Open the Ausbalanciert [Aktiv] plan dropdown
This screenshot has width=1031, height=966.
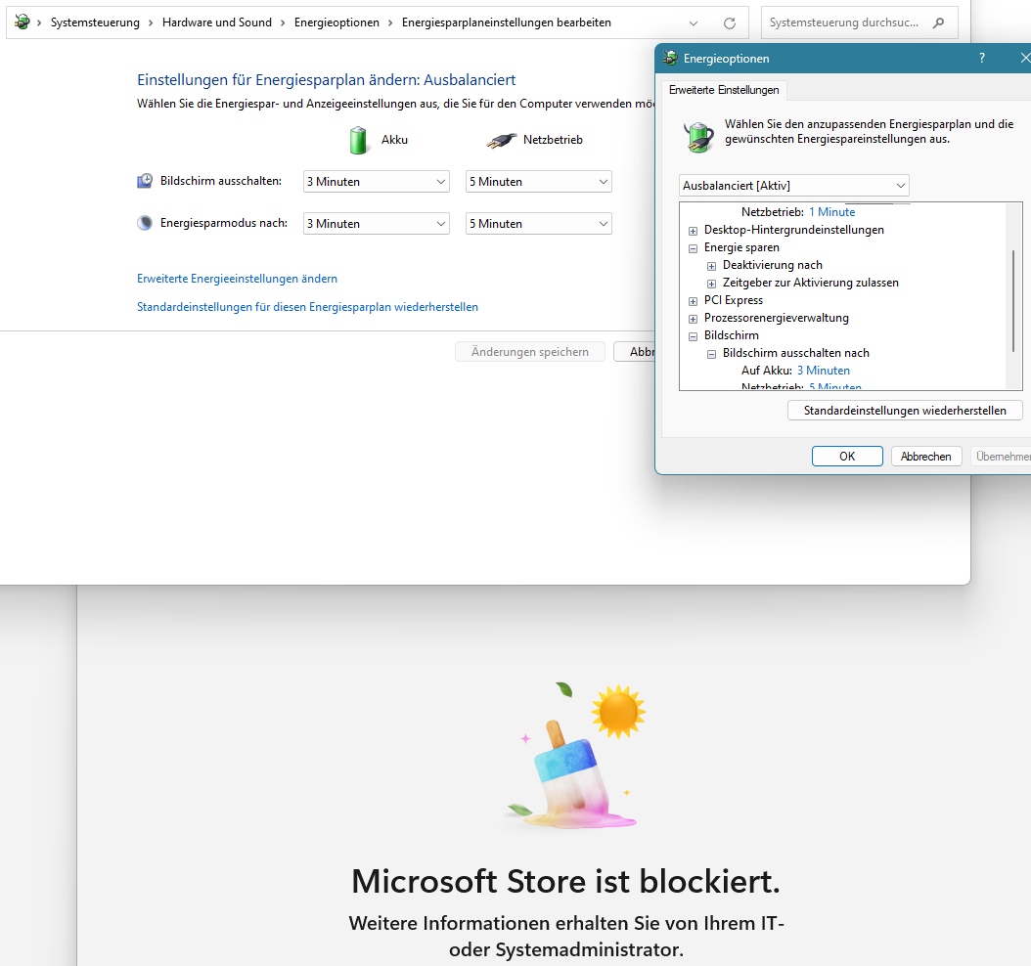coord(793,186)
